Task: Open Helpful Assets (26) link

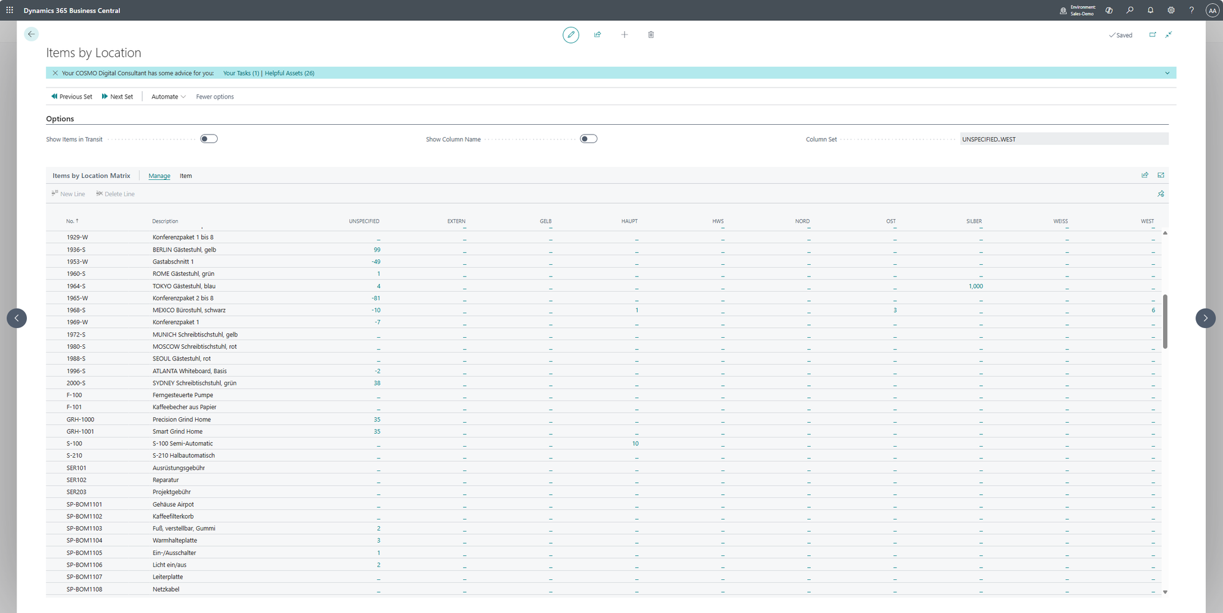Action: point(289,73)
